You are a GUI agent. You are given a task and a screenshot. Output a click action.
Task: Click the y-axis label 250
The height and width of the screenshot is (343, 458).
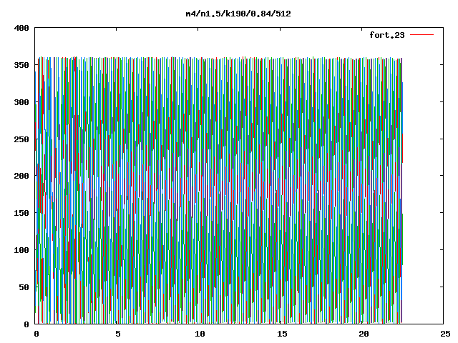(x=21, y=139)
